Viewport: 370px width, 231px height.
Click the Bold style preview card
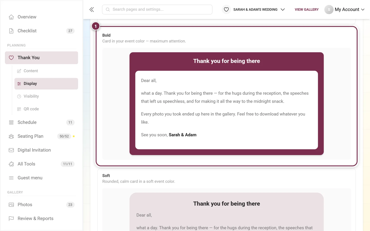pos(227,104)
